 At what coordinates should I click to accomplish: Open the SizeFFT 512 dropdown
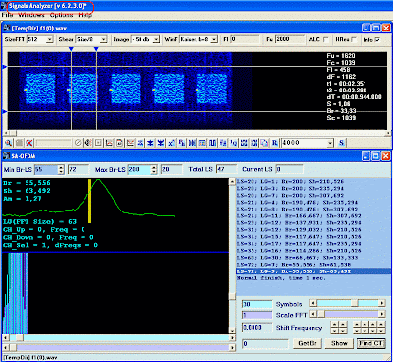(x=49, y=39)
